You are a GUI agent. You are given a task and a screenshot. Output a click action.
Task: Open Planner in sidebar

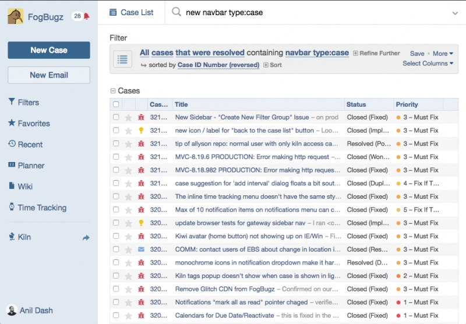[26, 165]
